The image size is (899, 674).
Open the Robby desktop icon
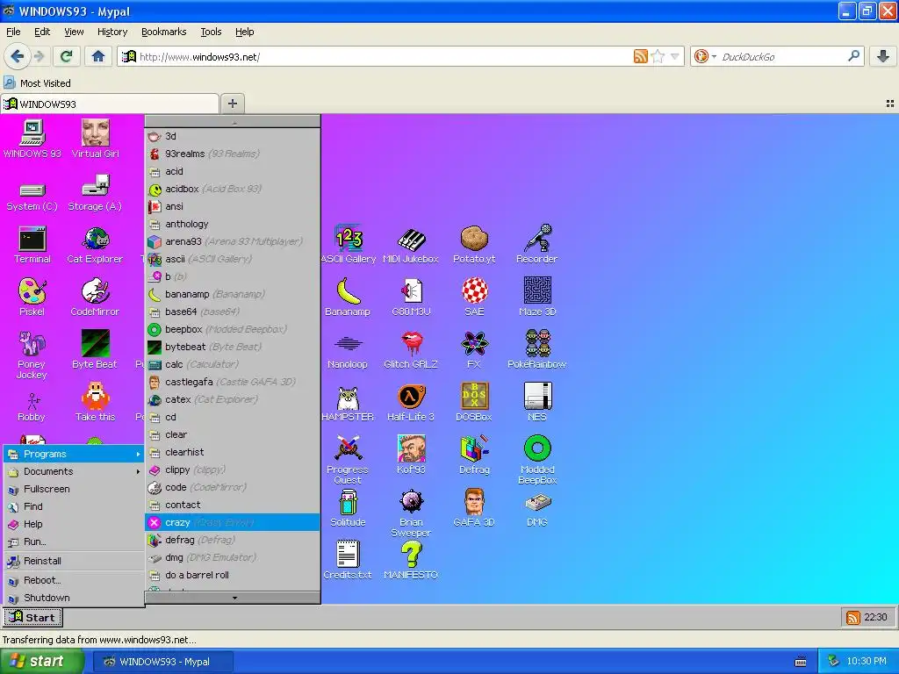(32, 407)
